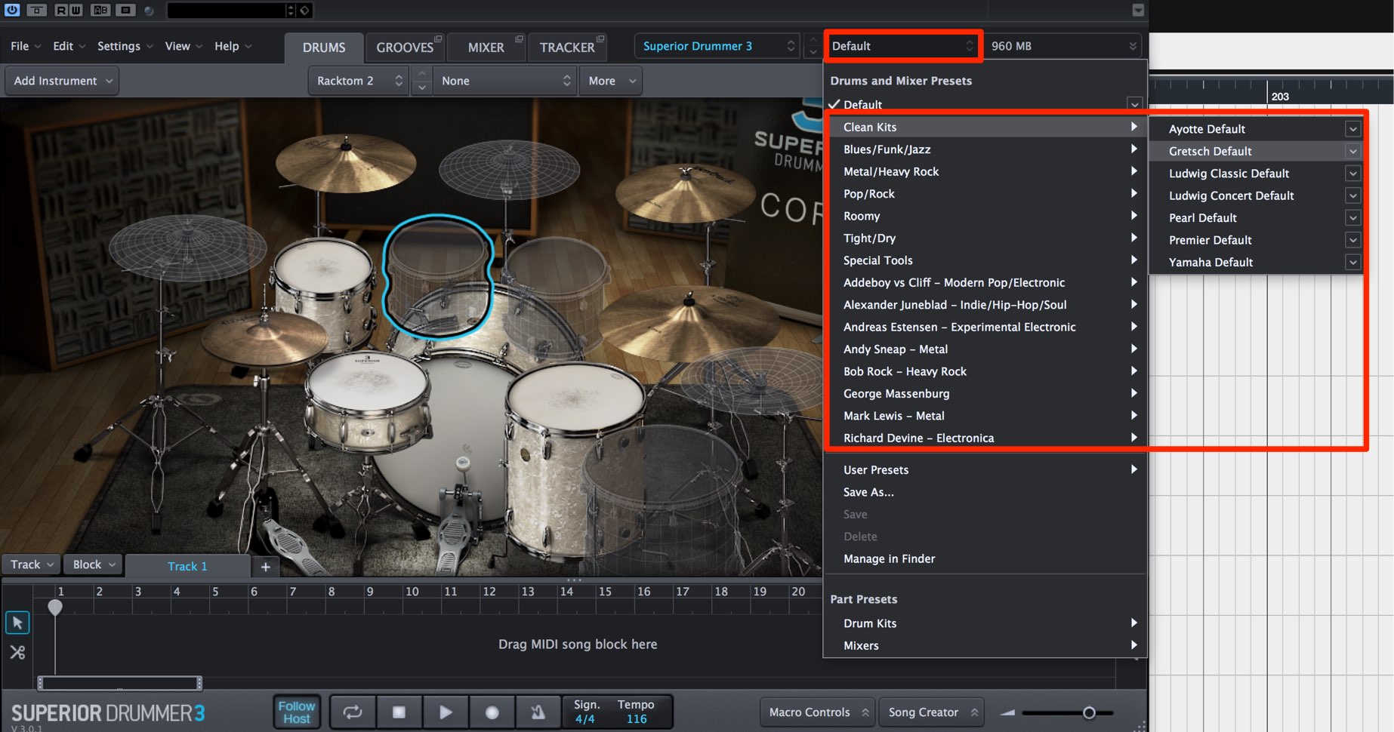This screenshot has width=1394, height=732.
Task: Switch to the MIXER tab
Action: [x=486, y=47]
